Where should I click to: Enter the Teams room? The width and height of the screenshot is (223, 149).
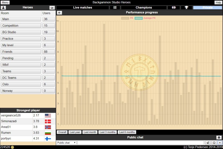pos(21,71)
